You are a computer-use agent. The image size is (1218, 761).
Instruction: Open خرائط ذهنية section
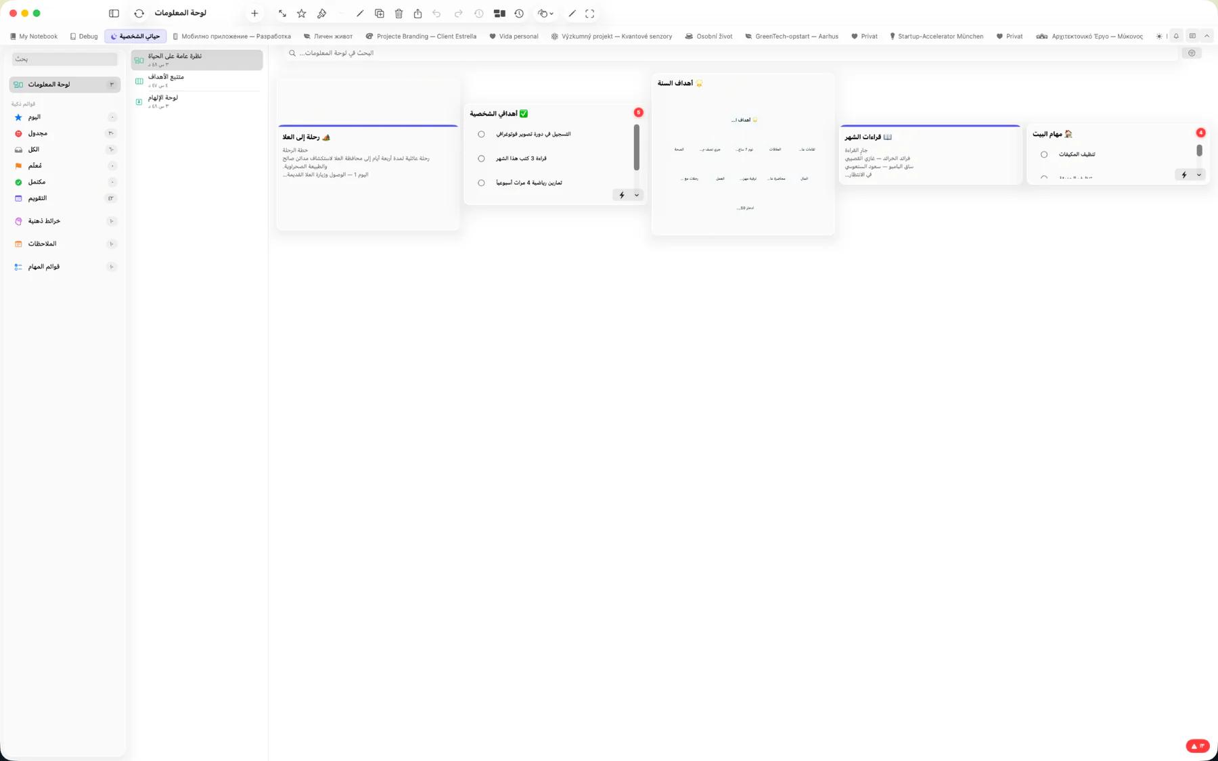click(x=65, y=221)
